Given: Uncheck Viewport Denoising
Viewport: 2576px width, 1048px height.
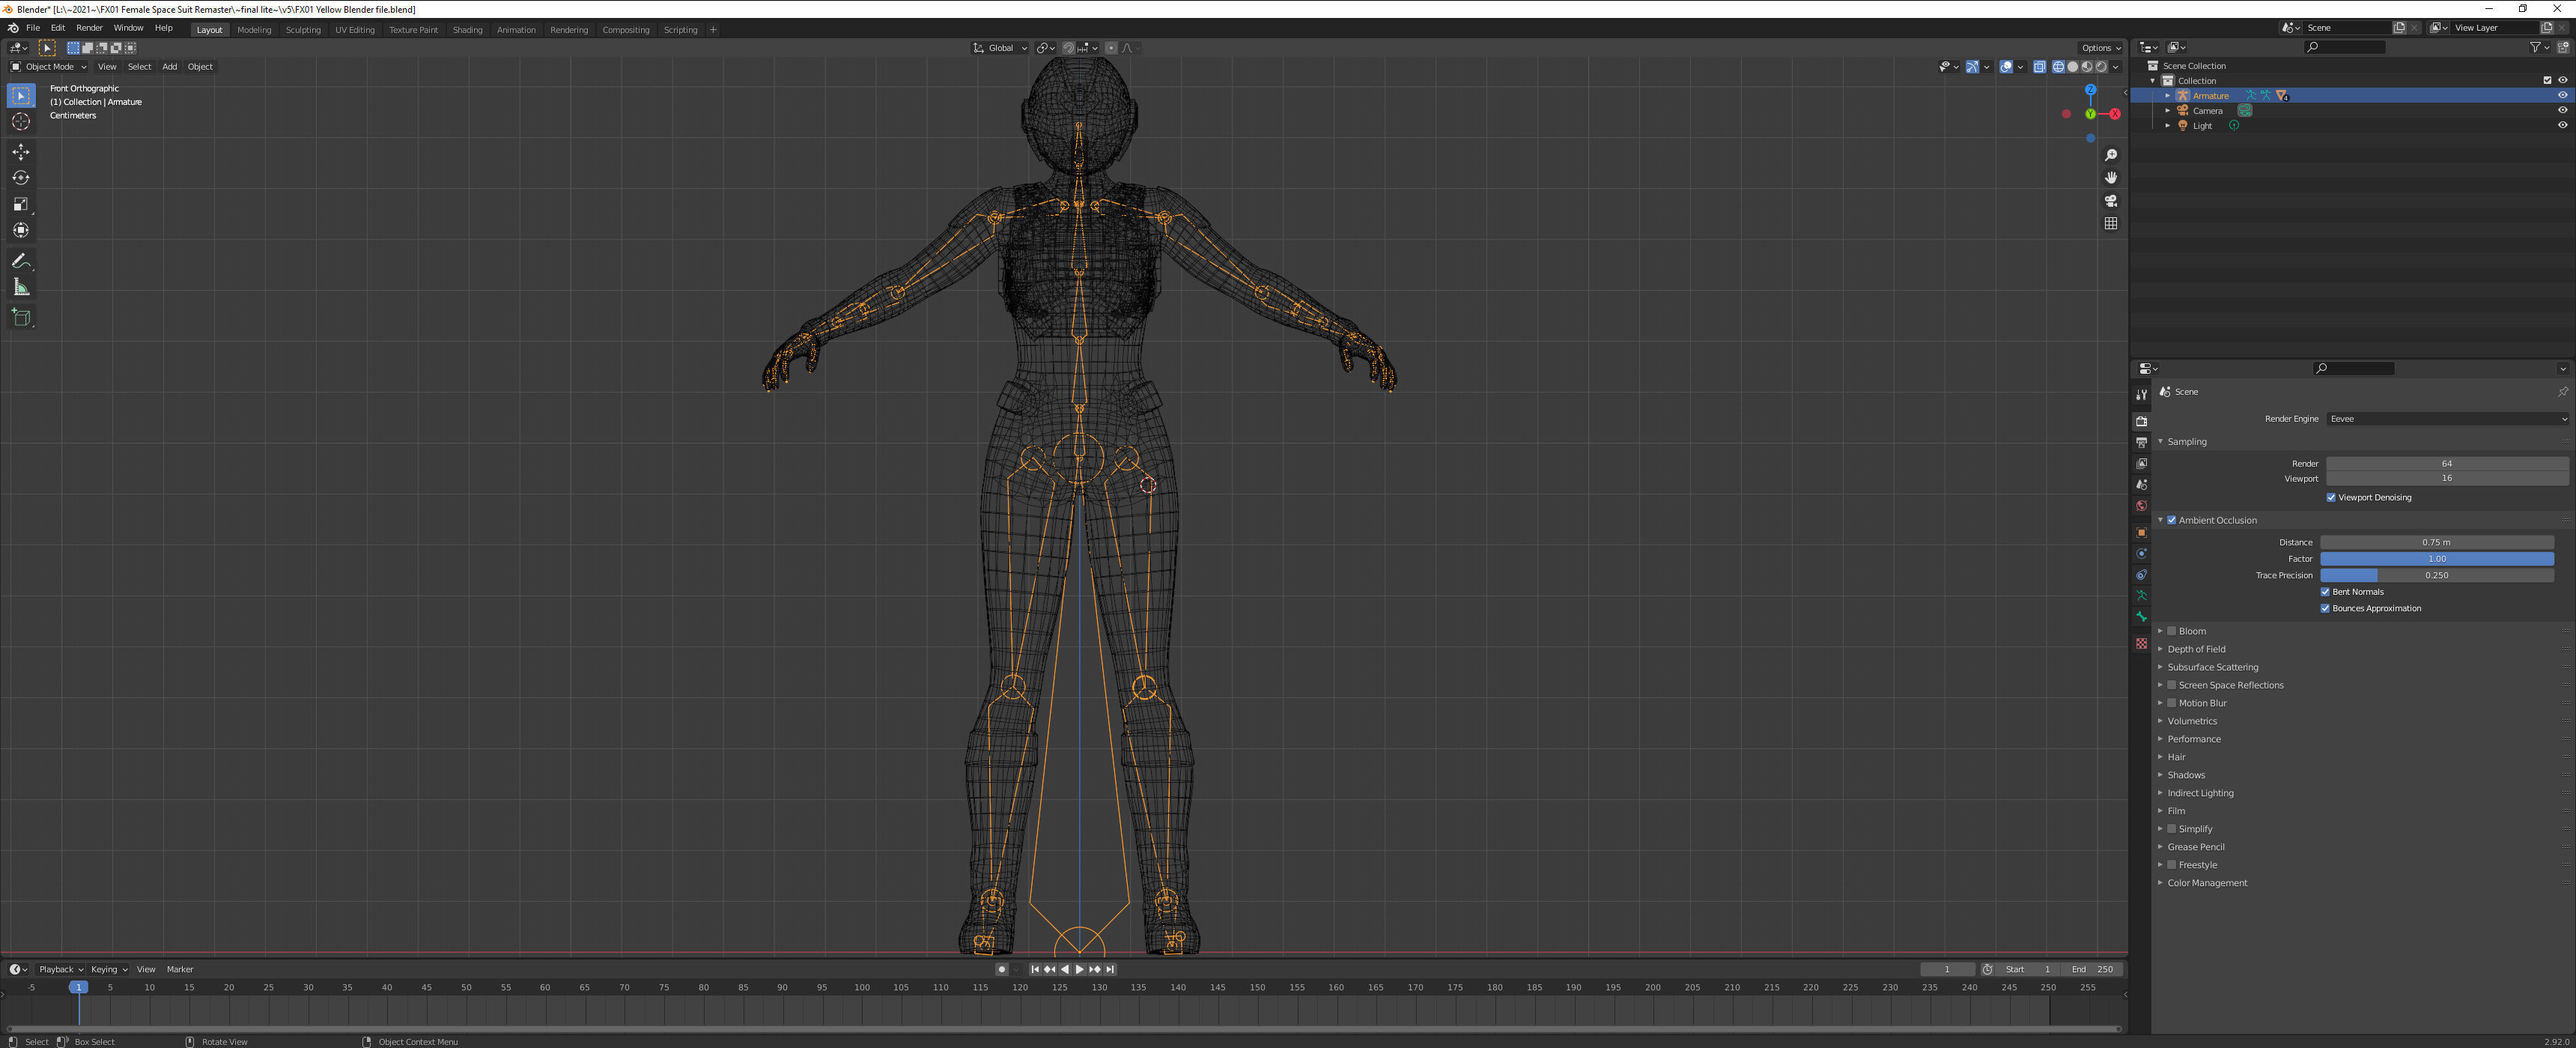Looking at the screenshot, I should [x=2331, y=497].
